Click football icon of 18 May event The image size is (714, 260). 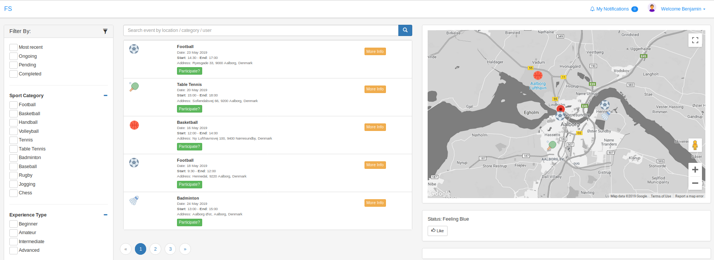click(x=134, y=163)
